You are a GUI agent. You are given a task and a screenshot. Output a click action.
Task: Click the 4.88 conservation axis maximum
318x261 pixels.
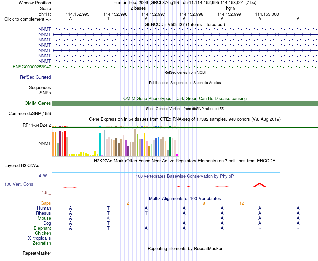pos(43,176)
